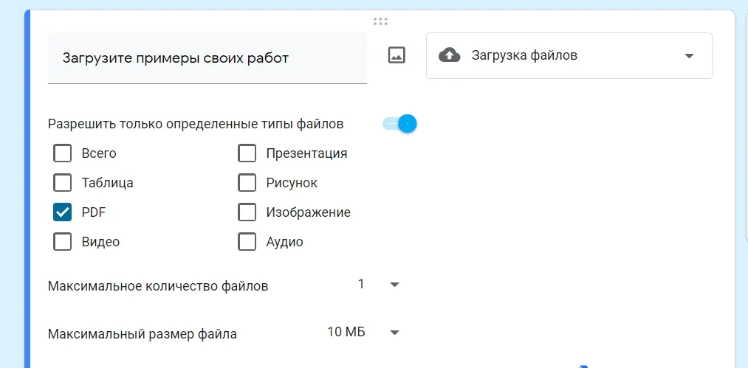This screenshot has width=748, height=368.
Task: Click the drag handle dots at card top
Action: coord(380,21)
